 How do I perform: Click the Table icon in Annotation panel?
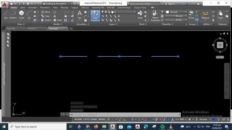86,20
